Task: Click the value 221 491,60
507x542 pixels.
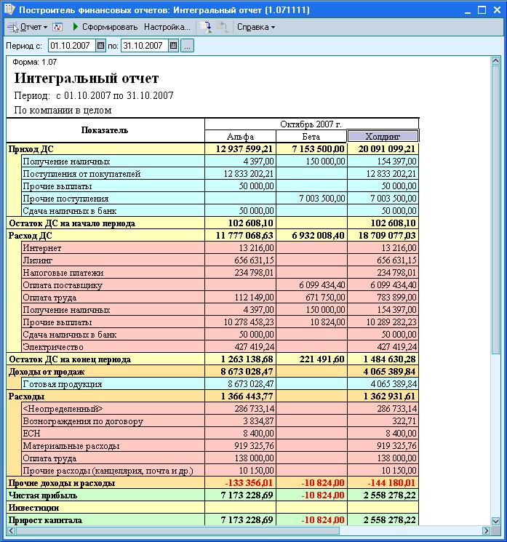Action: click(x=322, y=359)
